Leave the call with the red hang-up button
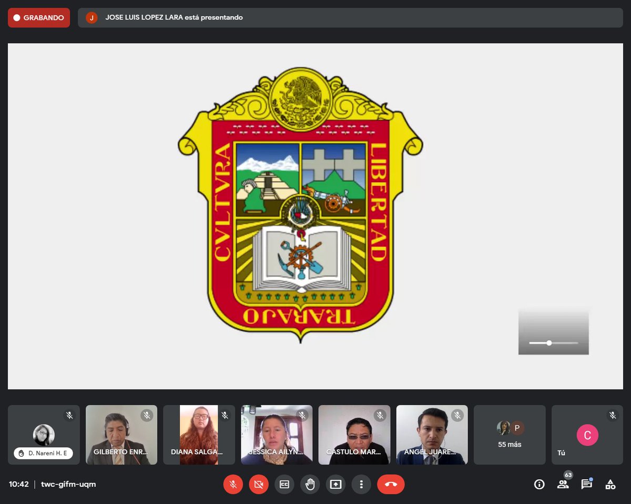 pyautogui.click(x=391, y=484)
